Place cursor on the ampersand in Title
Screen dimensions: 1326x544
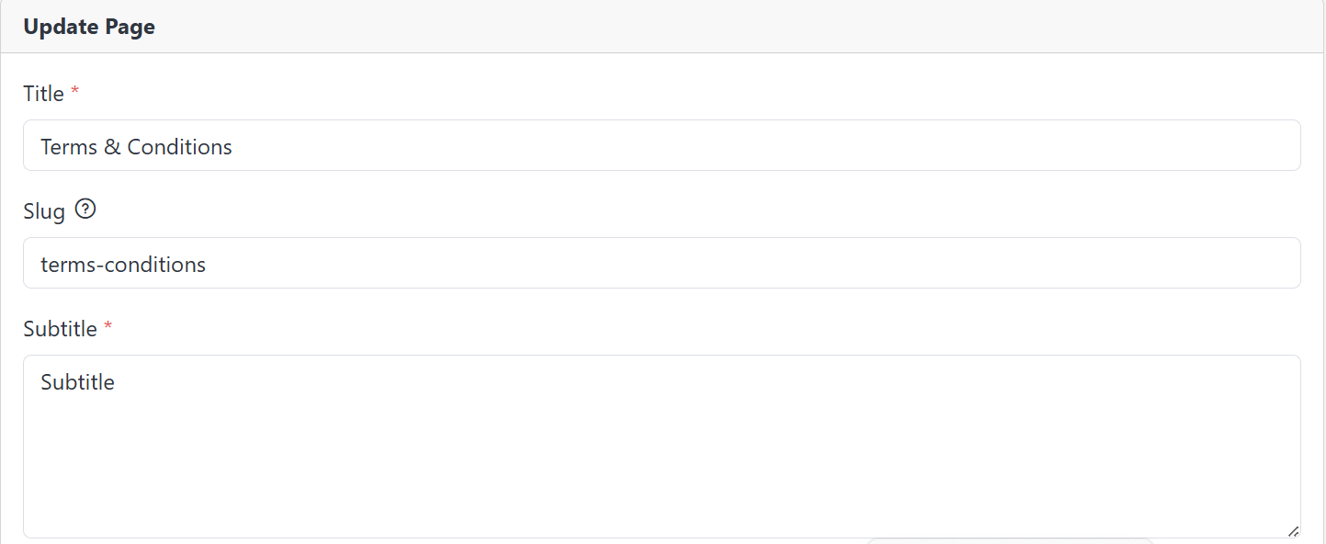point(112,147)
